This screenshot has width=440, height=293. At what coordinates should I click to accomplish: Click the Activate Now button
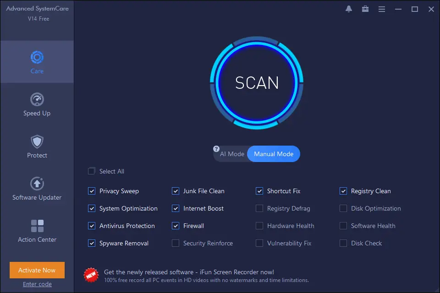[x=37, y=270]
